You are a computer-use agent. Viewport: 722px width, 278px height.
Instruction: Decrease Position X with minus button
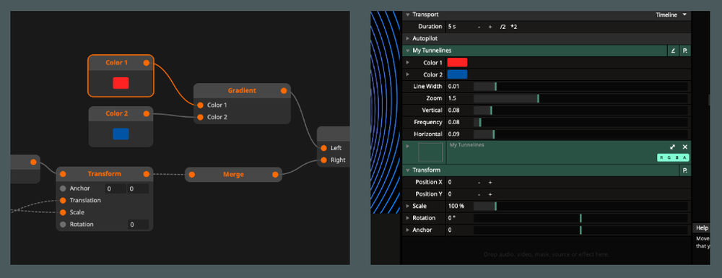click(x=479, y=182)
